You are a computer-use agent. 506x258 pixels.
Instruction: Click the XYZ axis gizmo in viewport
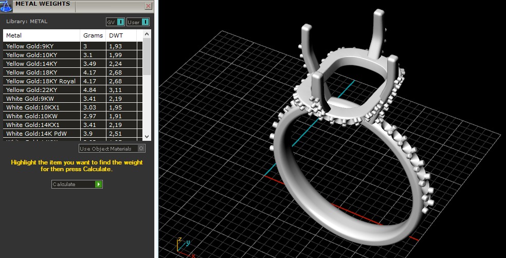click(x=185, y=247)
